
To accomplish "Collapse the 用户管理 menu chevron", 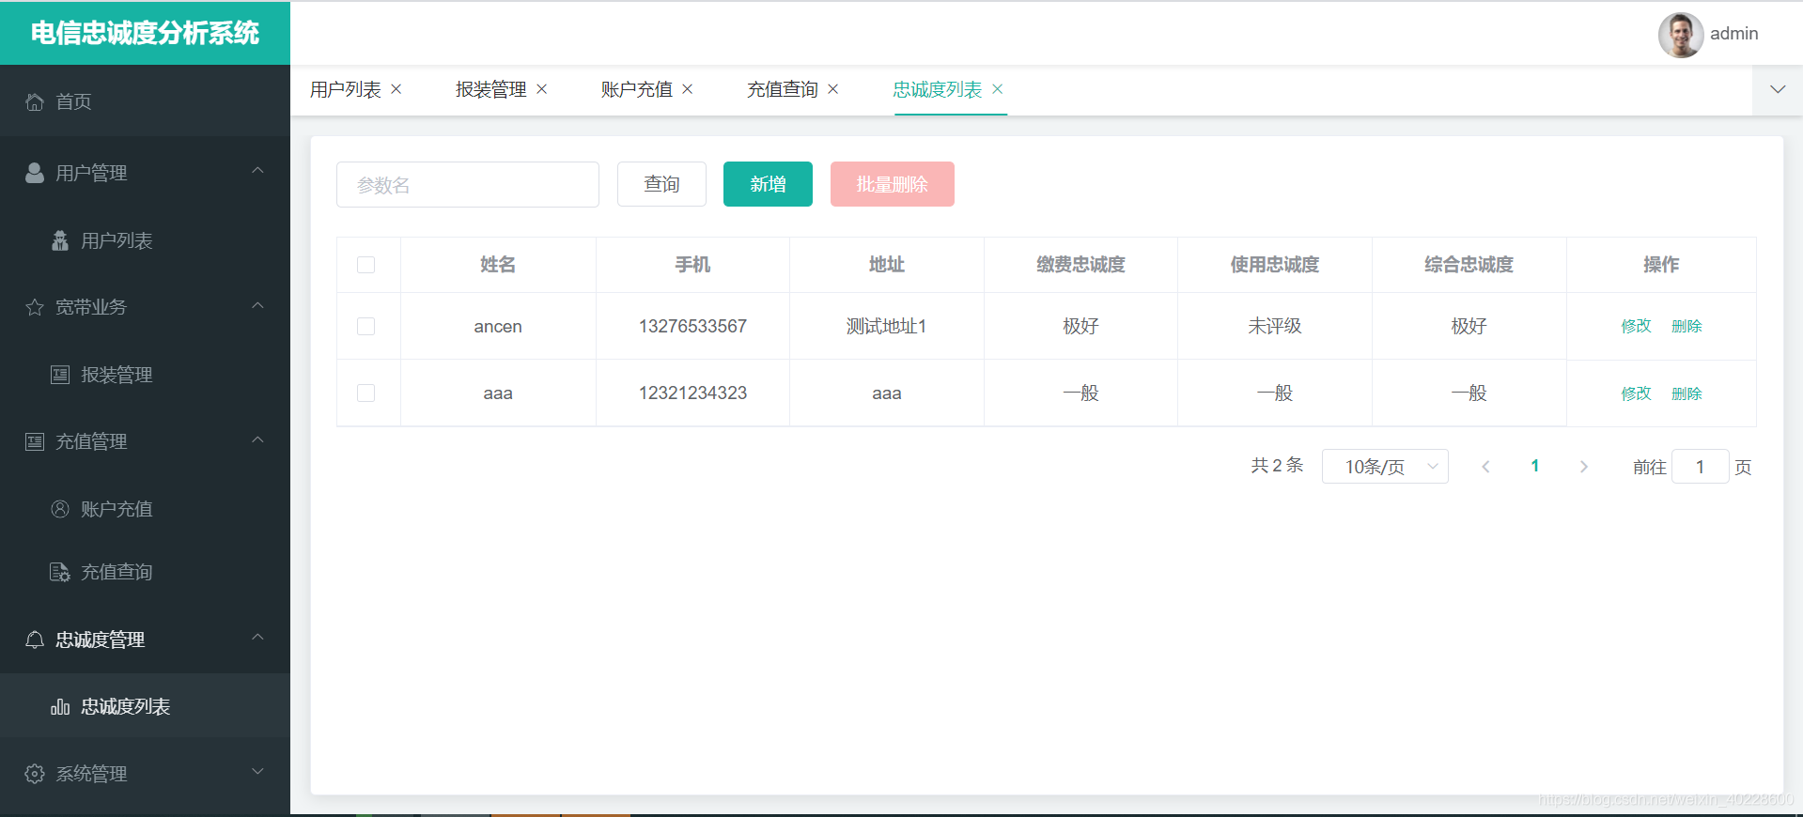I will click(x=257, y=171).
